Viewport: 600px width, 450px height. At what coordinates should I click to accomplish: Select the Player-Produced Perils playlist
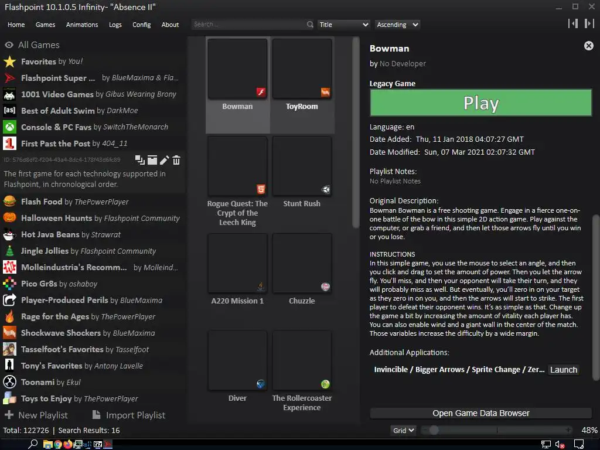(92, 300)
